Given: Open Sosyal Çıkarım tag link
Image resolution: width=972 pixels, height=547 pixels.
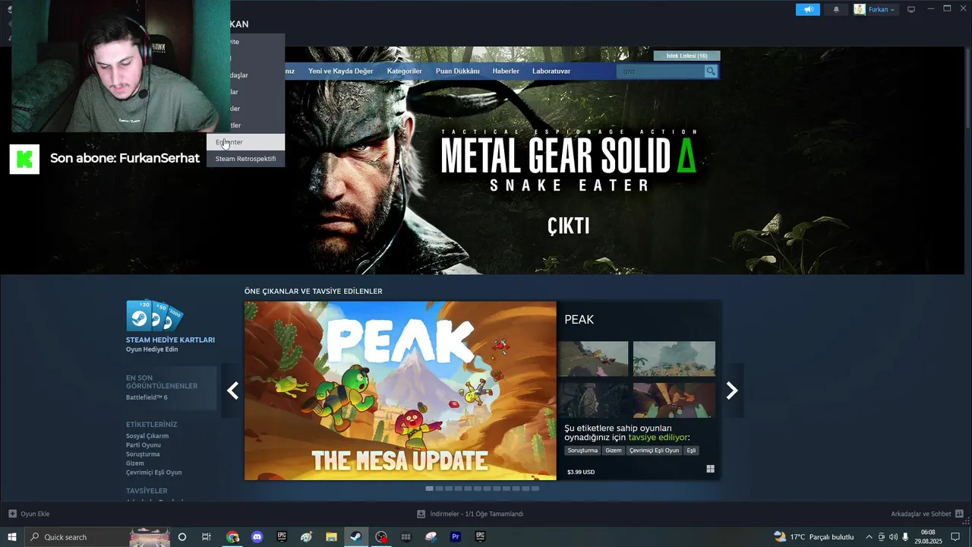Looking at the screenshot, I should [x=147, y=436].
